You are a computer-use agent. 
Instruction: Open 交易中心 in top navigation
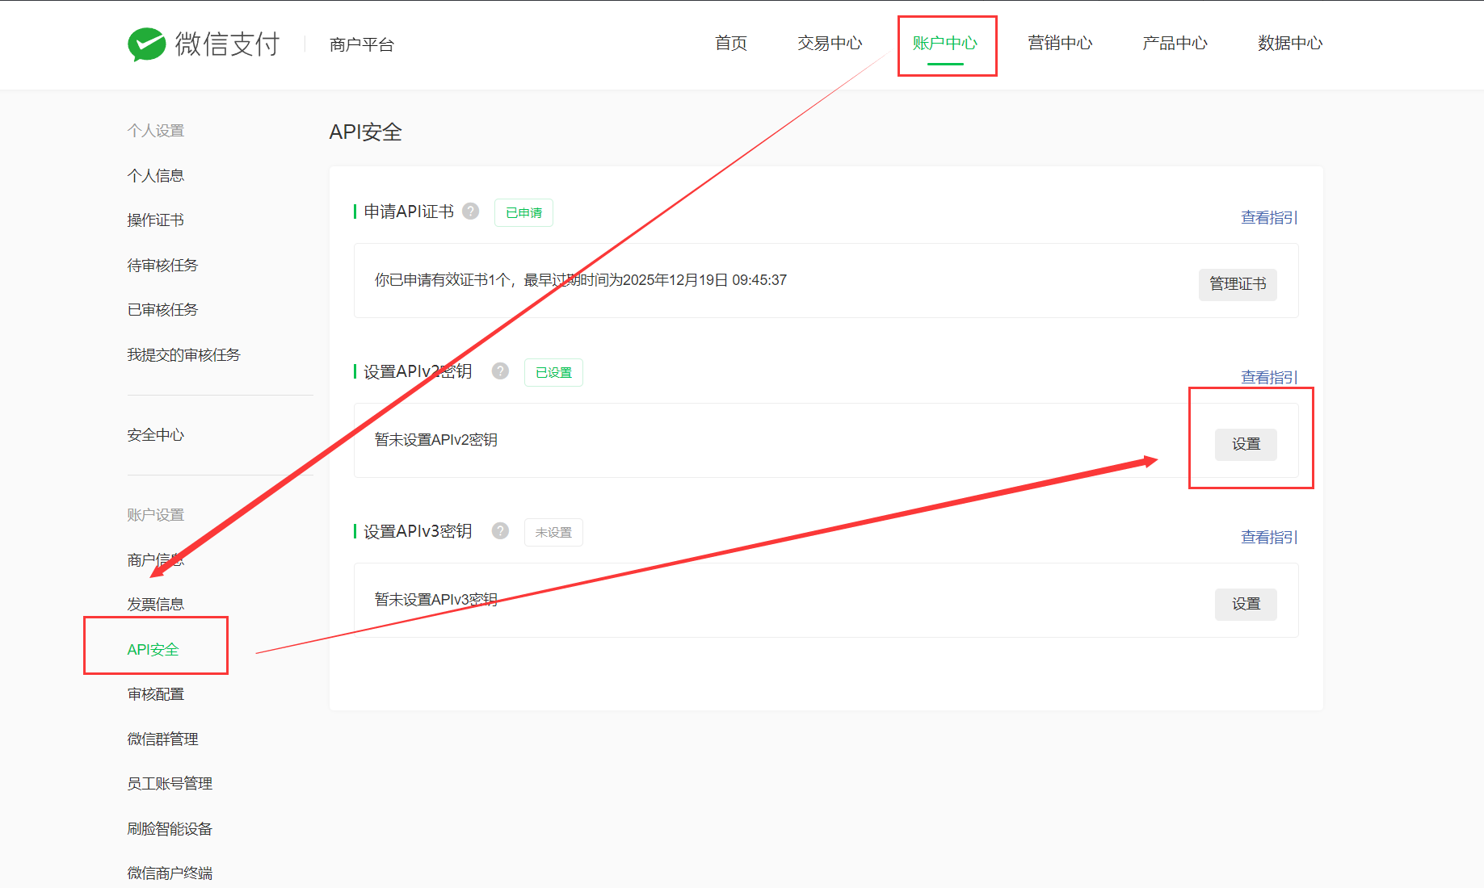click(830, 44)
